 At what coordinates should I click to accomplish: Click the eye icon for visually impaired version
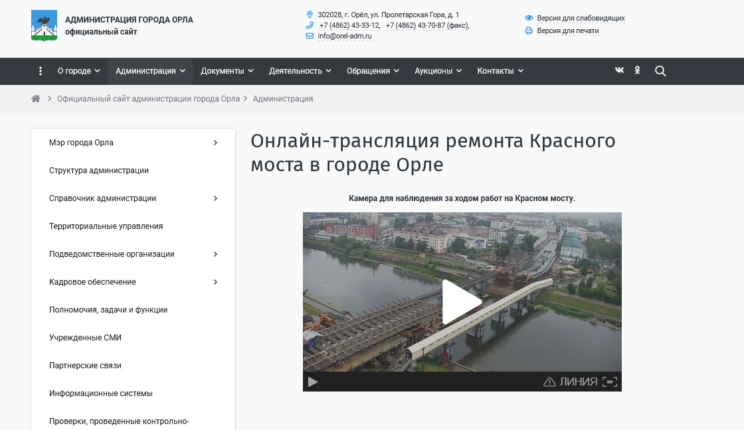529,18
